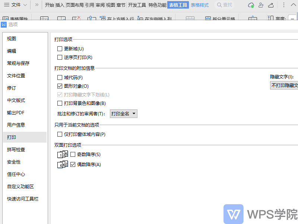Open the 隐藏文字 dropdown list
This screenshot has height=224, width=298.
tap(284, 85)
